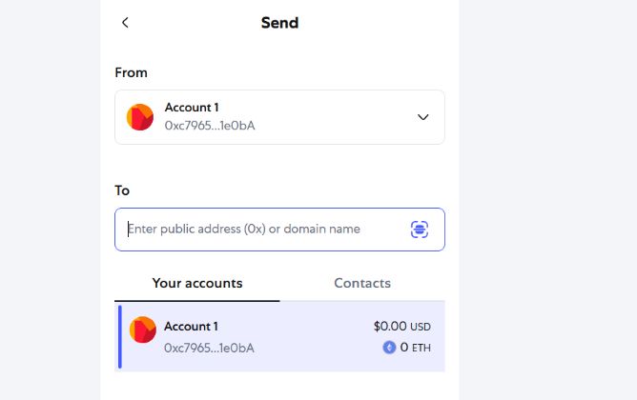Expand the From account chevron
This screenshot has width=637, height=400.
point(423,117)
